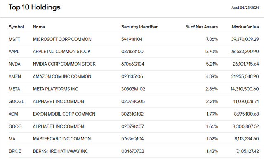Image resolution: width=264 pixels, height=159 pixels.
Task: Click AMAZON.COM INC COMMON name
Action: click(62, 76)
